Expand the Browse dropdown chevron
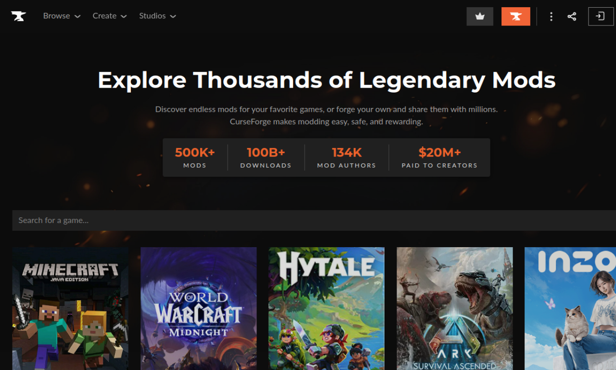The image size is (616, 370). coord(77,16)
